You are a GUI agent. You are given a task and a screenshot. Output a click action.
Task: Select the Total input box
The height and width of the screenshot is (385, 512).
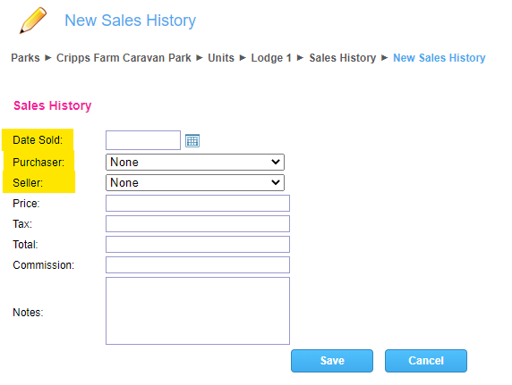coord(198,244)
